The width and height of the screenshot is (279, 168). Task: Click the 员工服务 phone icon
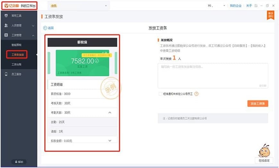coord(6,74)
